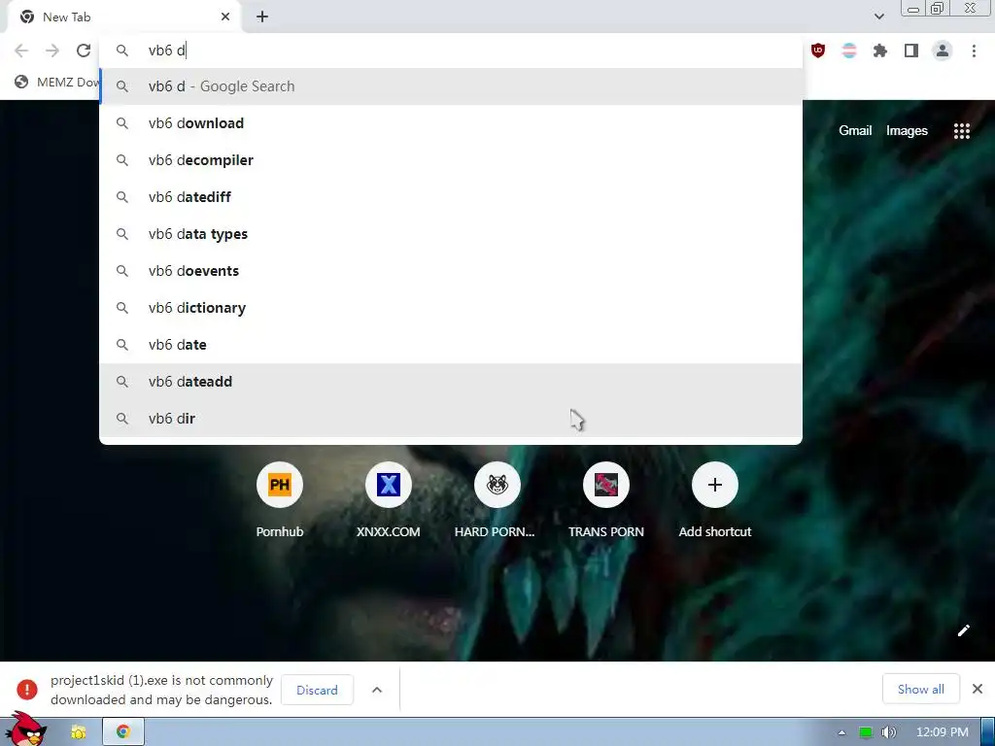The width and height of the screenshot is (995, 746).
Task: Close the downloads bar
Action: 978,689
